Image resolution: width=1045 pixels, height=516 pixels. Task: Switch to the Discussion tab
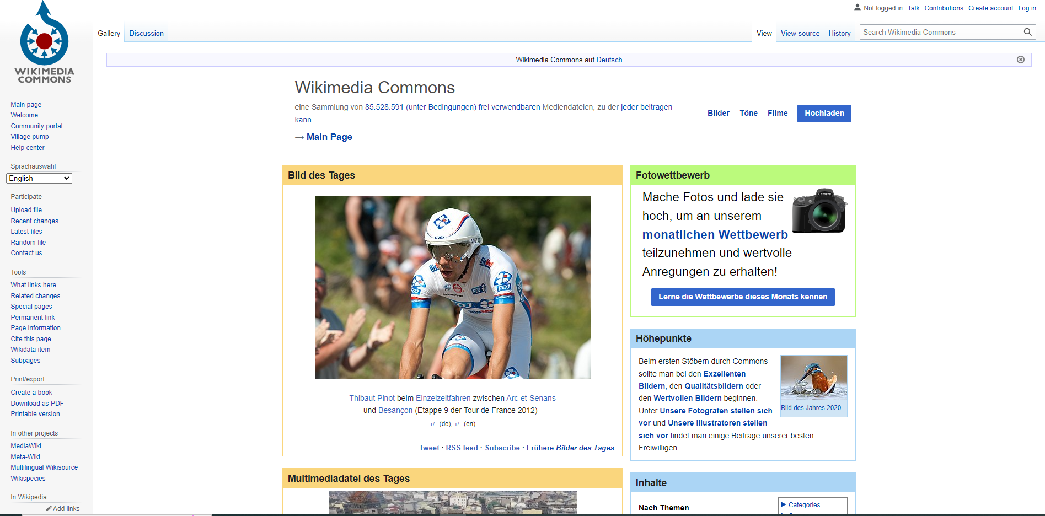pos(146,33)
